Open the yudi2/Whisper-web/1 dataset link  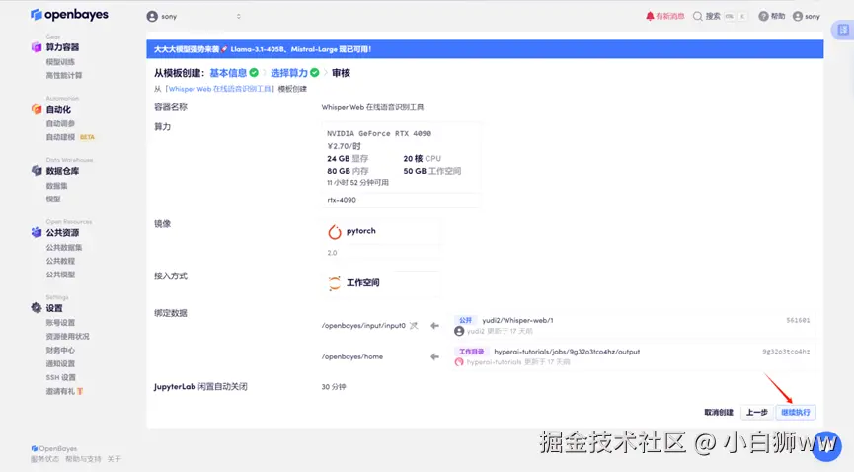point(517,321)
